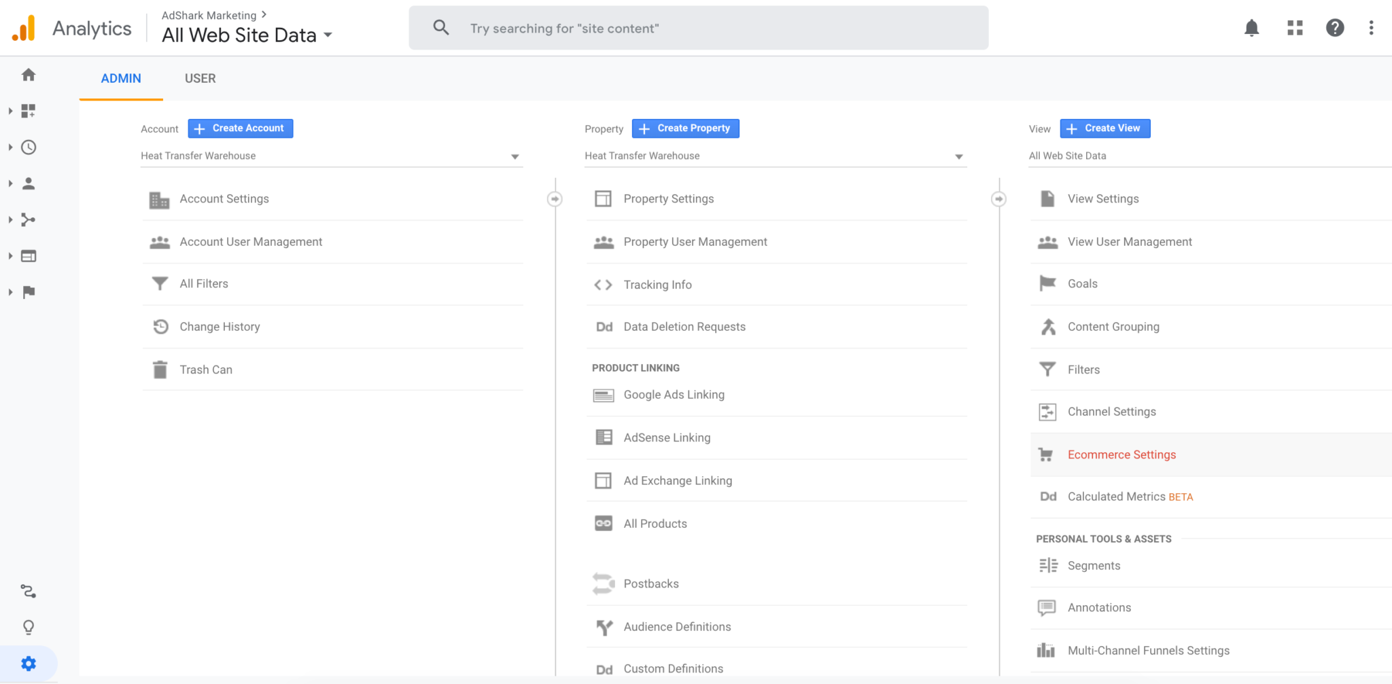Open the Account Heat Transfer Warehouse dropdown
1392x684 pixels.
(332, 156)
